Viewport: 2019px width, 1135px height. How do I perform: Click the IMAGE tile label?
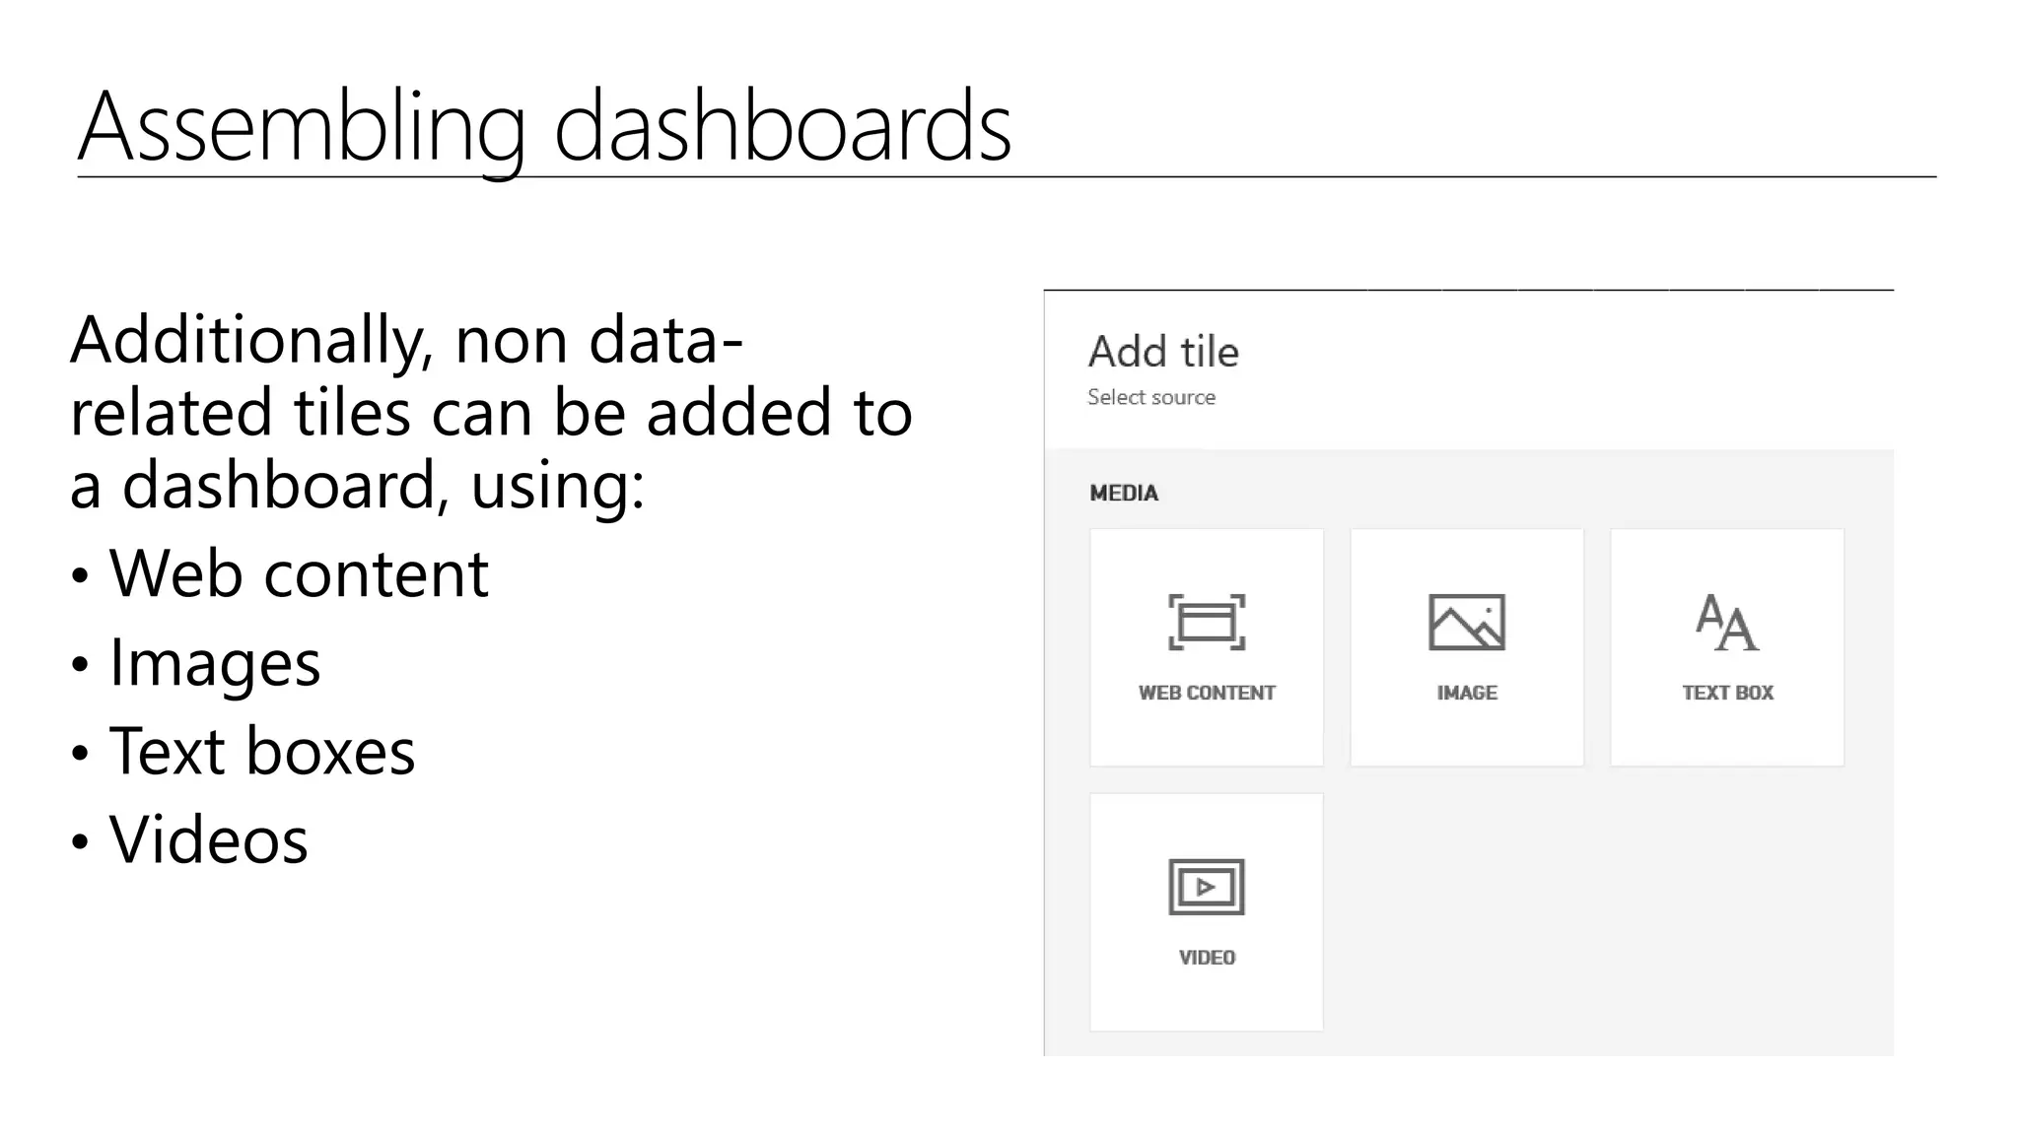1467,693
